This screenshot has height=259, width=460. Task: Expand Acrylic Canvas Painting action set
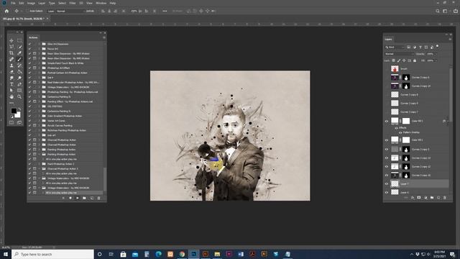click(x=40, y=125)
